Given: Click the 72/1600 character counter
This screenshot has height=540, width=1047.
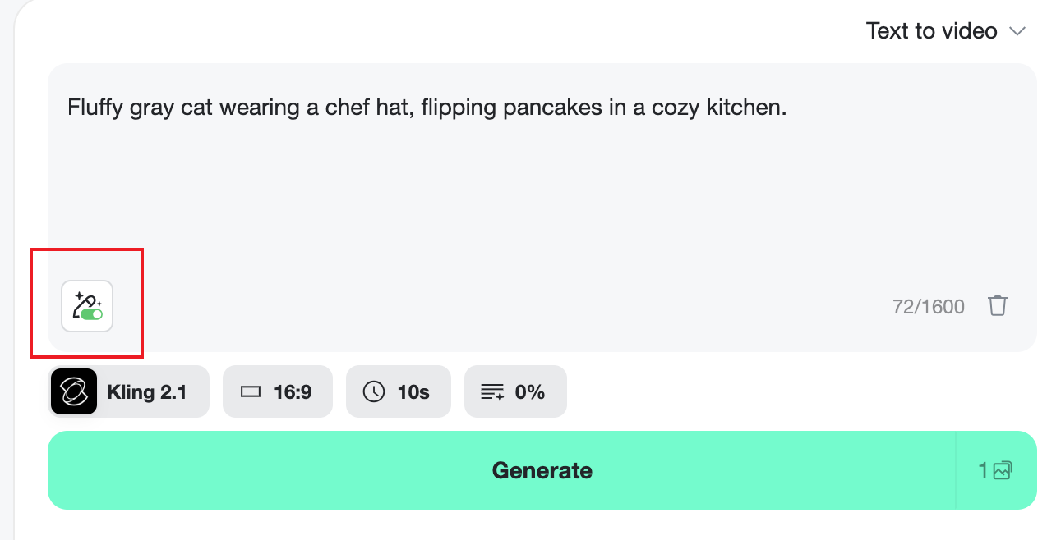Looking at the screenshot, I should [x=928, y=307].
